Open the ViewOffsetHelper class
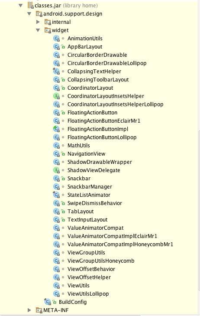 [x=89, y=277]
